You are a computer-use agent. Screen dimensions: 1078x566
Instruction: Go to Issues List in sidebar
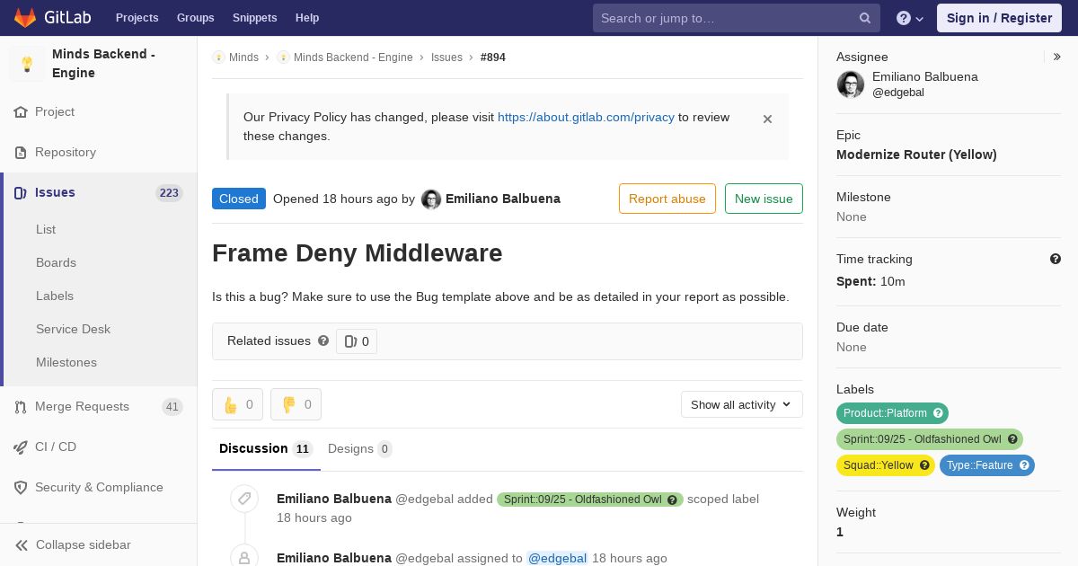pos(46,229)
